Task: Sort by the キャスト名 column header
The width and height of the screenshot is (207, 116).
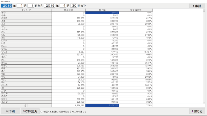Action: 26,10
